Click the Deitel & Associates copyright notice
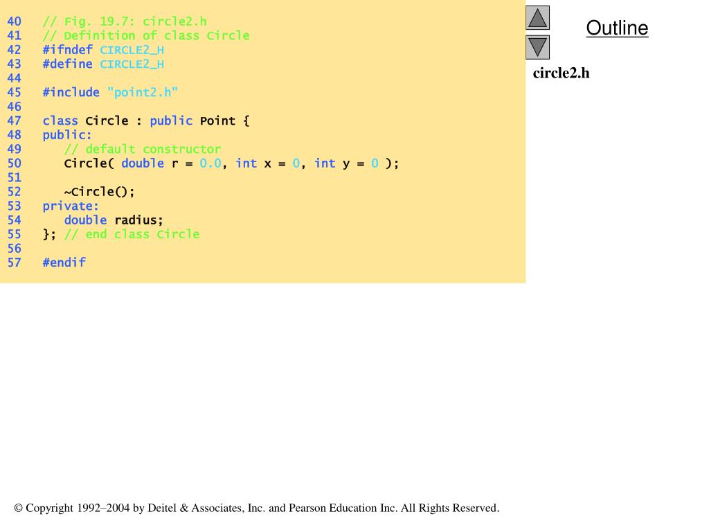This screenshot has height=532, width=709. point(257,508)
